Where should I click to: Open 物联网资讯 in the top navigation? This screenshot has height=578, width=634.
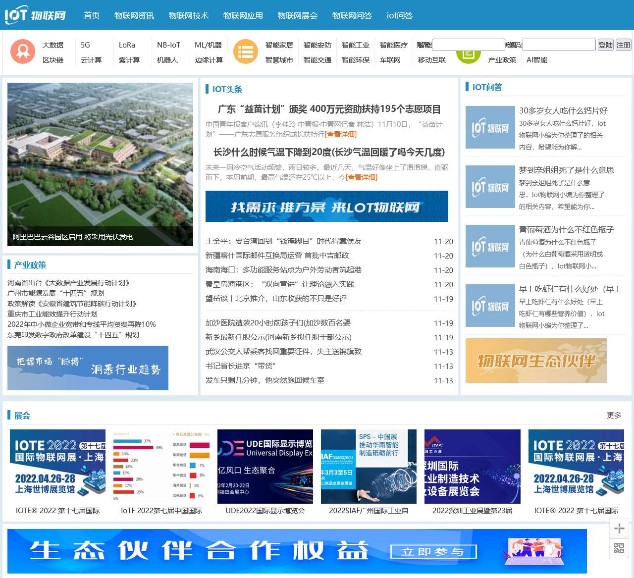[134, 15]
